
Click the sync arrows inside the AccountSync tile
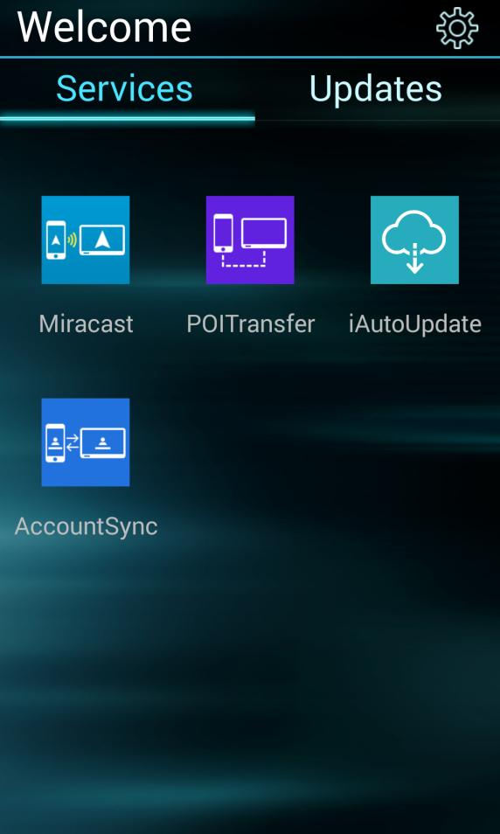coord(73,442)
